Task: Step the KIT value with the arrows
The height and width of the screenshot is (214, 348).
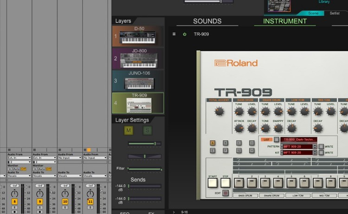Action: pyautogui.click(x=315, y=153)
